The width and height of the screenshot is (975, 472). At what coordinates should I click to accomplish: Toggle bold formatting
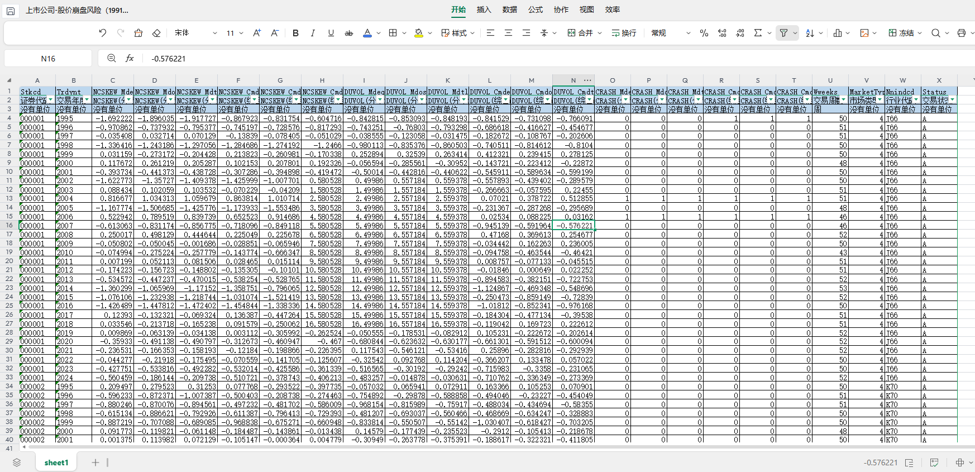295,33
